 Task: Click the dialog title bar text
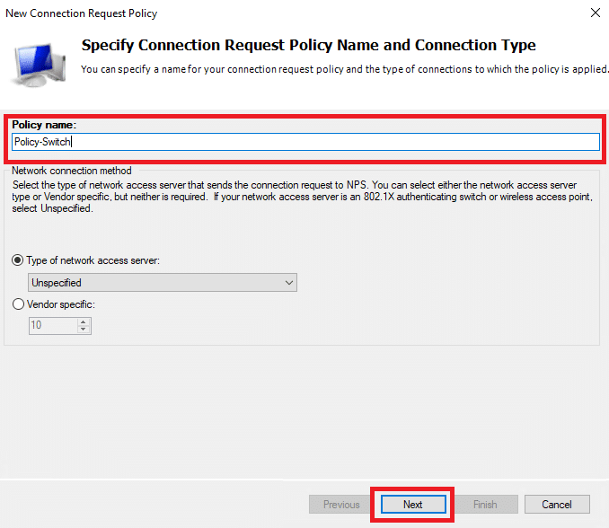81,13
